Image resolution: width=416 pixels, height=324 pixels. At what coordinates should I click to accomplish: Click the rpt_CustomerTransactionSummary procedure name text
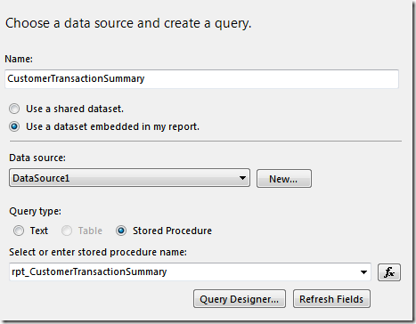click(89, 271)
